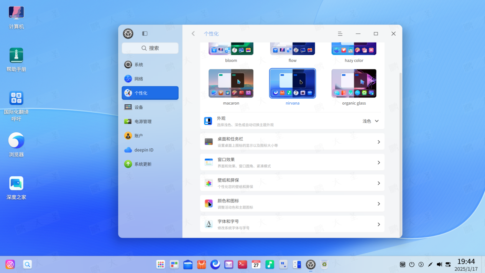Open the app launcher grid
Screen dimensions: 485x273
161,264
